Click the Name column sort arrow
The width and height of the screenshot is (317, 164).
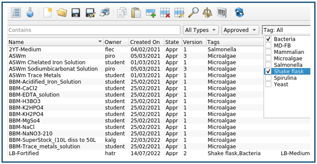pyautogui.click(x=100, y=42)
